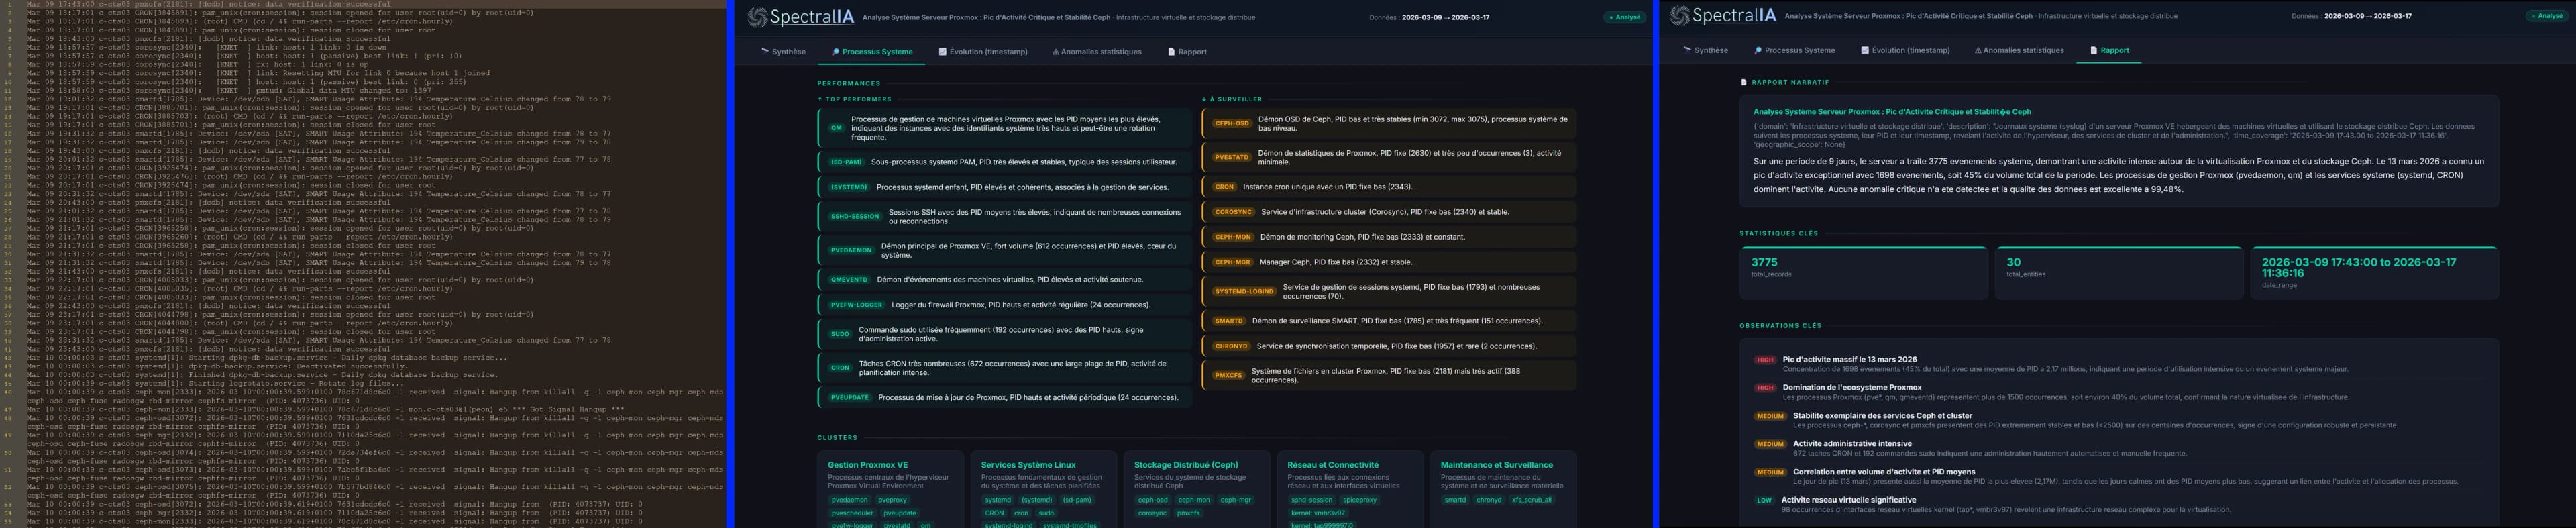Click magnifier icon of active Processus Systeme tab
This screenshot has height=528, width=2576.
point(836,52)
